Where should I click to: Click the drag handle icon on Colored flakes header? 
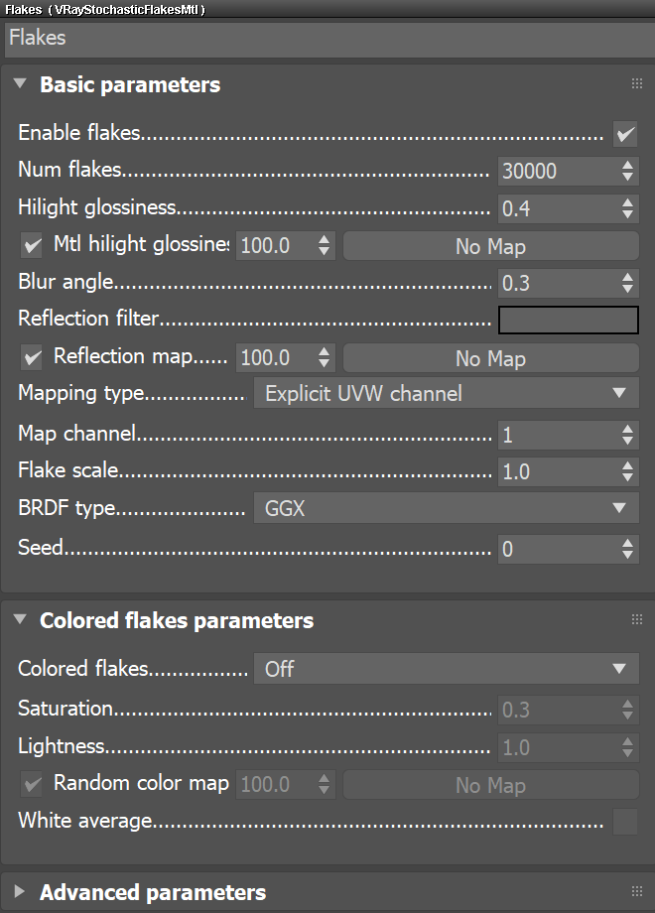click(637, 619)
